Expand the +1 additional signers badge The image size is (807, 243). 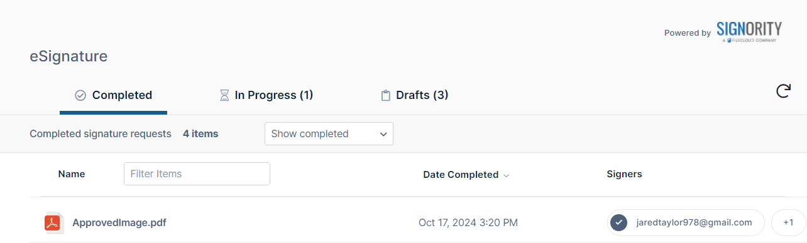(x=788, y=222)
